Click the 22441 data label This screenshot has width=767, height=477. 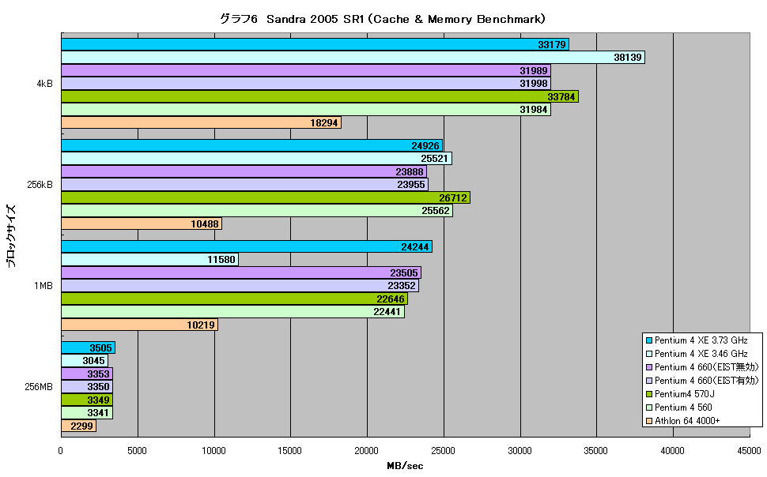pyautogui.click(x=387, y=311)
